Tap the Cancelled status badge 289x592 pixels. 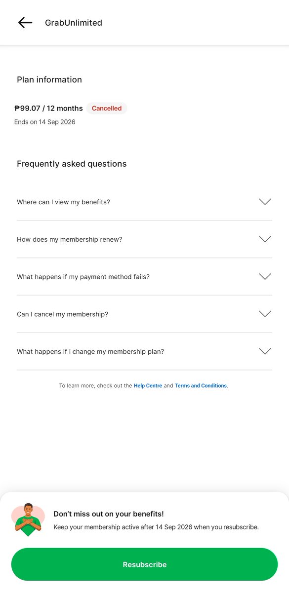[x=107, y=109]
